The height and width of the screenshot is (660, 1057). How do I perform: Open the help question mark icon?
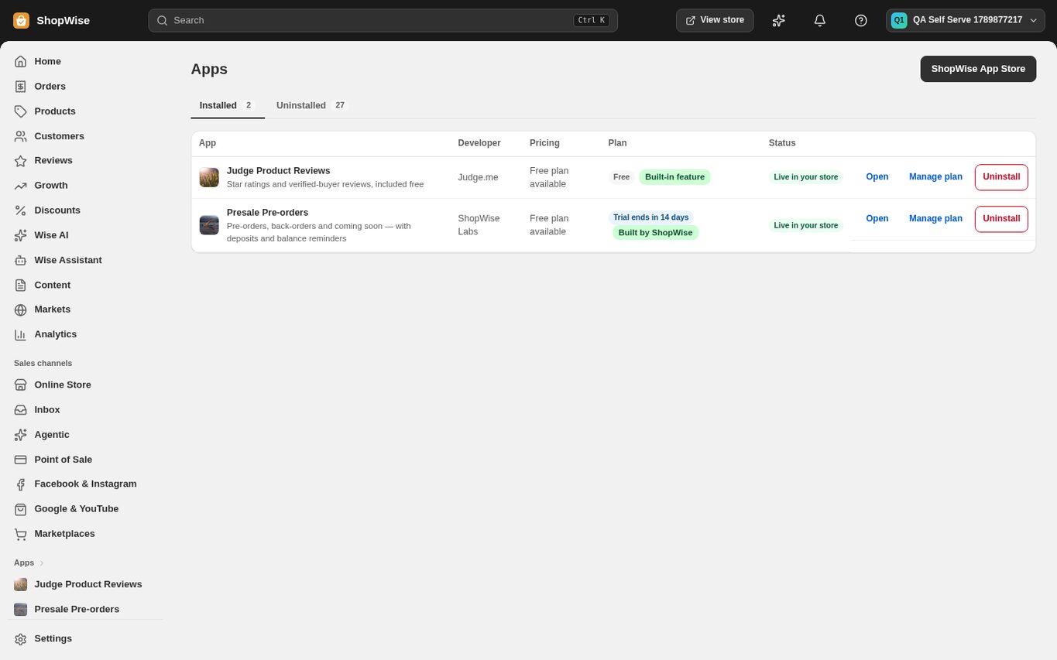(x=861, y=20)
